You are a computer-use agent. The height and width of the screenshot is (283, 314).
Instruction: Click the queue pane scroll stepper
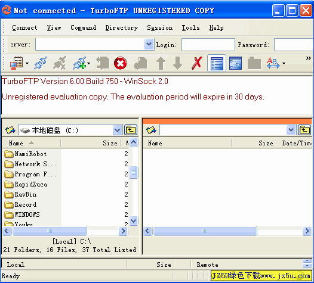(x=307, y=263)
